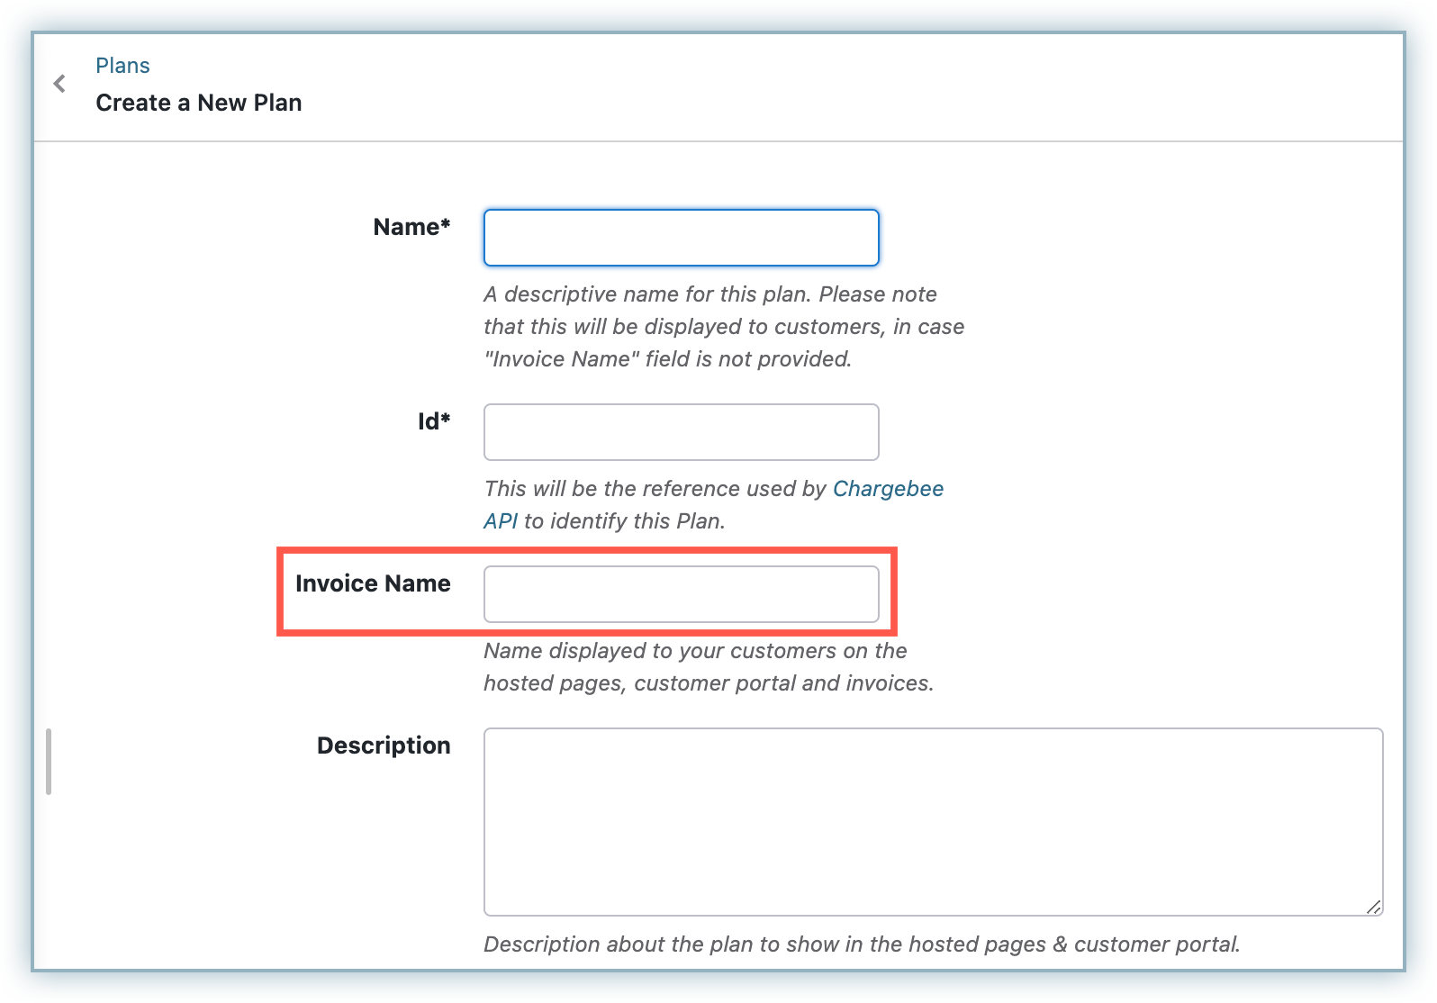Click the bold 'Invoice Name' label
The image size is (1437, 1003).
click(373, 583)
